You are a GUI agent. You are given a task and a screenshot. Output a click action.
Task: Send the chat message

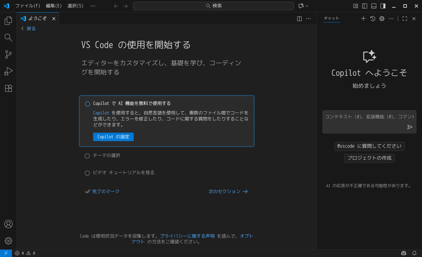pos(410,127)
